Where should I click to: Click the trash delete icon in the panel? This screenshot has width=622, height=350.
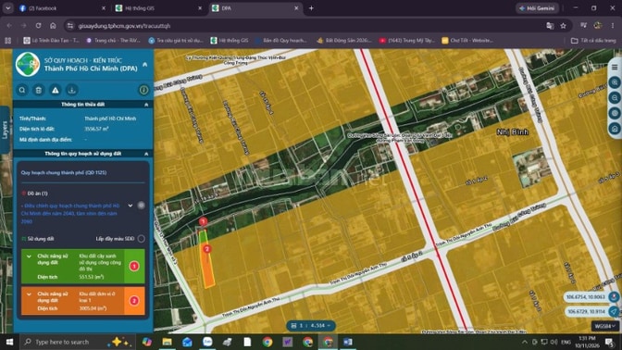[39, 90]
